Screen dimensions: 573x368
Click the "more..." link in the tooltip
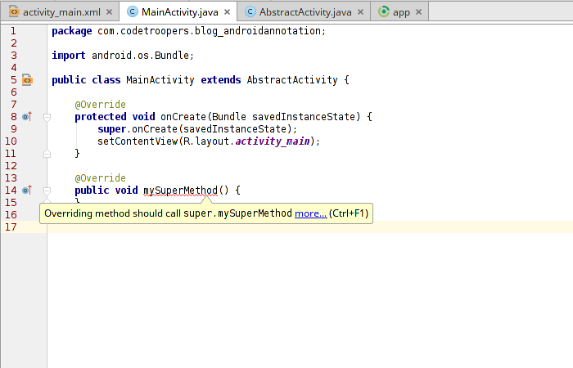(310, 213)
